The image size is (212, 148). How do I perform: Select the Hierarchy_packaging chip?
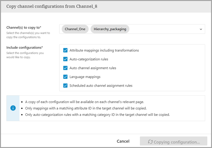(x=110, y=29)
